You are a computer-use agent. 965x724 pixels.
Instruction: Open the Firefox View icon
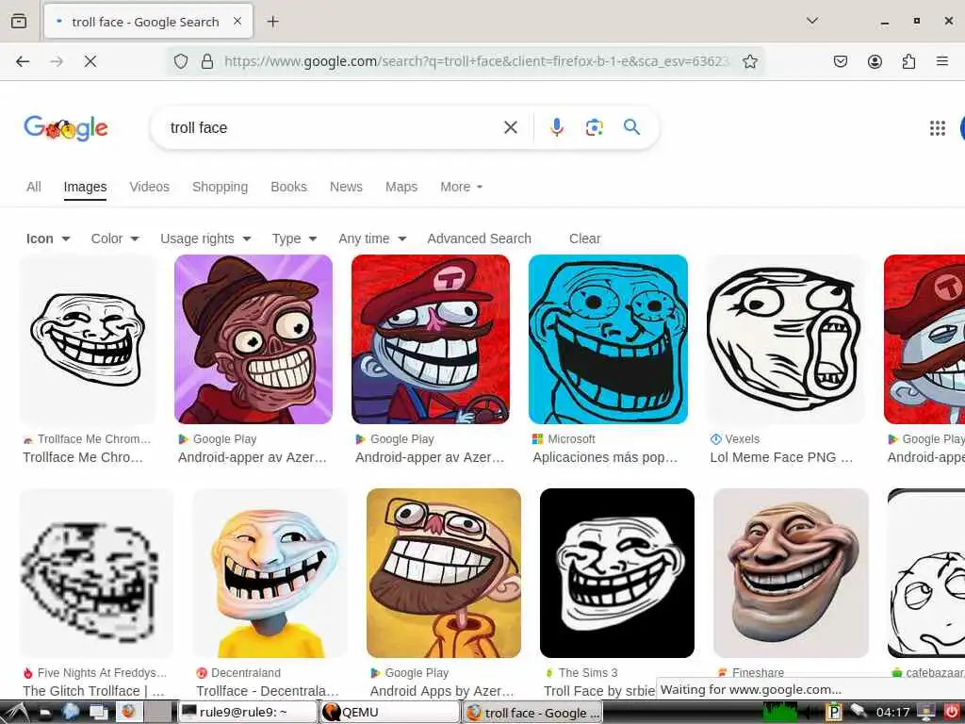[x=19, y=22]
